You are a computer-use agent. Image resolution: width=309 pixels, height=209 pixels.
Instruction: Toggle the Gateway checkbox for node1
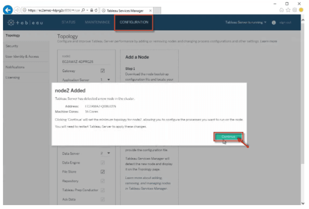click(103, 71)
